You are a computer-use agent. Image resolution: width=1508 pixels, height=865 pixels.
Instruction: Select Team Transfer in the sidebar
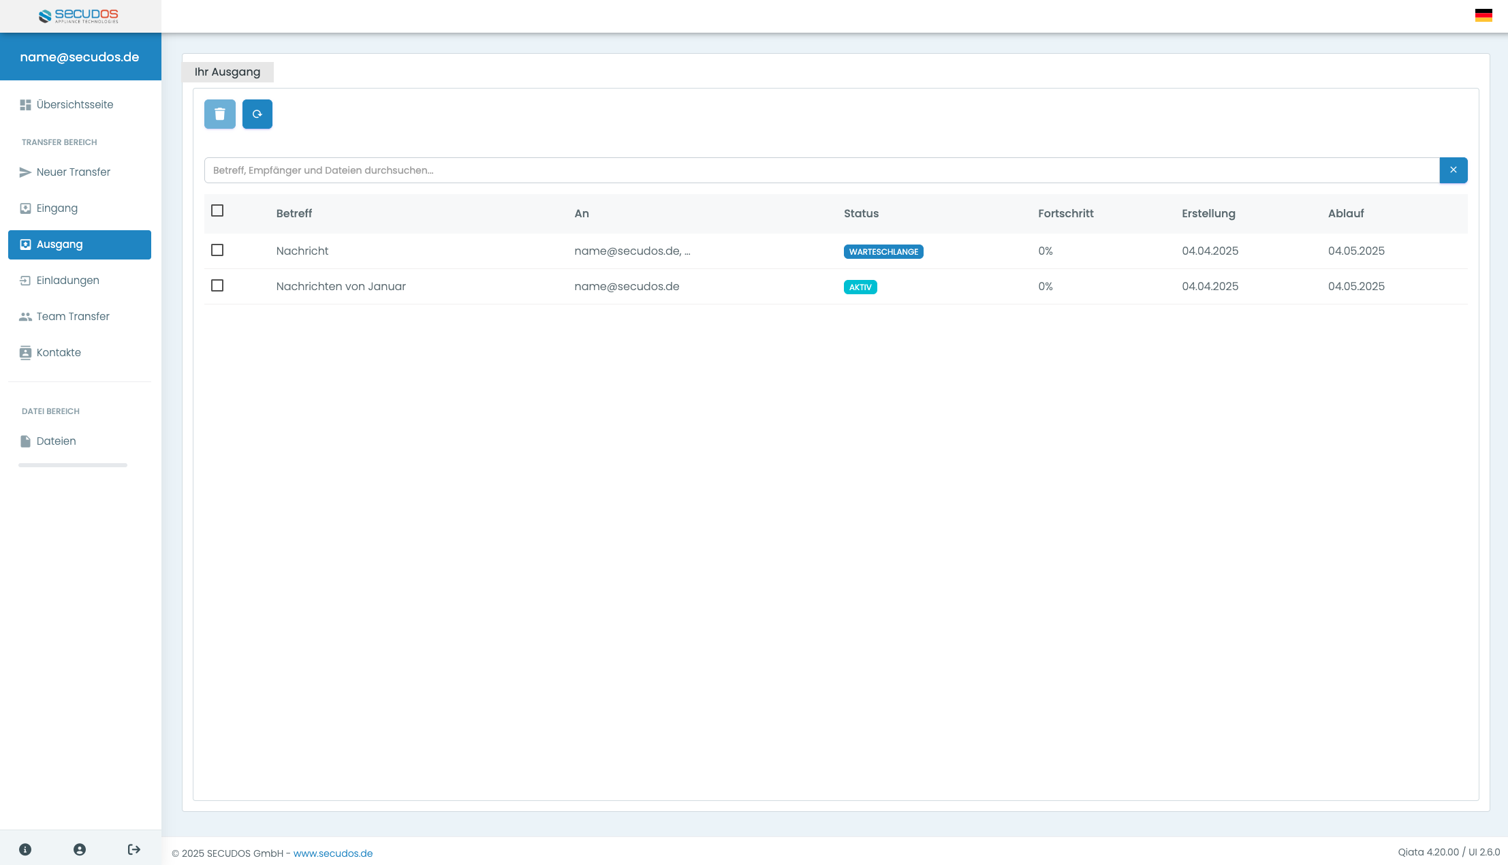(x=73, y=317)
